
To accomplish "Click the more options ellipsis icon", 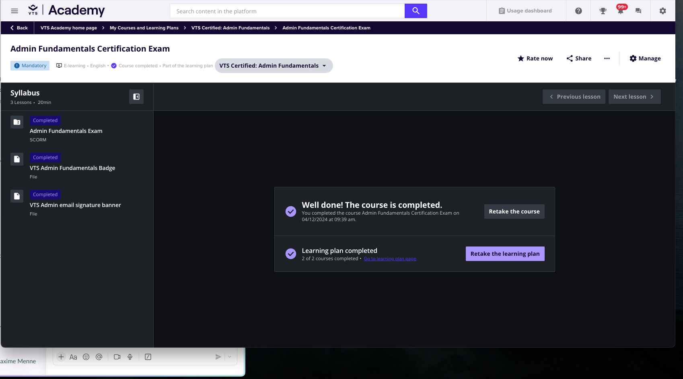I will (607, 58).
